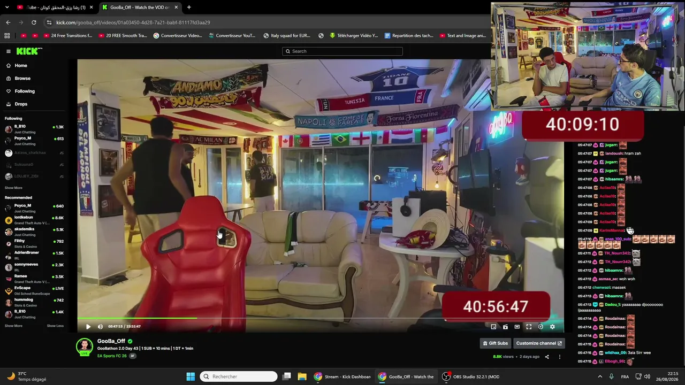The image size is (685, 385).
Task: Click the Gift Subs button
Action: pos(495,343)
